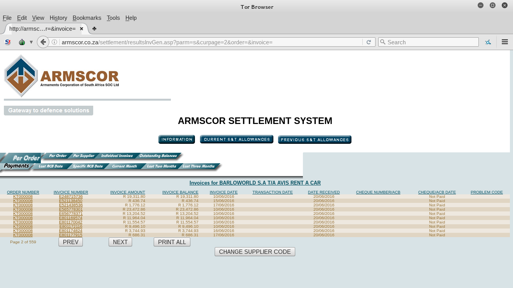
Task: Click the PRINT ALL button
Action: point(172,242)
